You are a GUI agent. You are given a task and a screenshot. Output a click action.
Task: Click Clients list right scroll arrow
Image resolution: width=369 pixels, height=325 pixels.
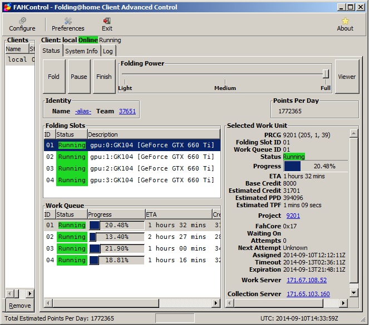30,293
